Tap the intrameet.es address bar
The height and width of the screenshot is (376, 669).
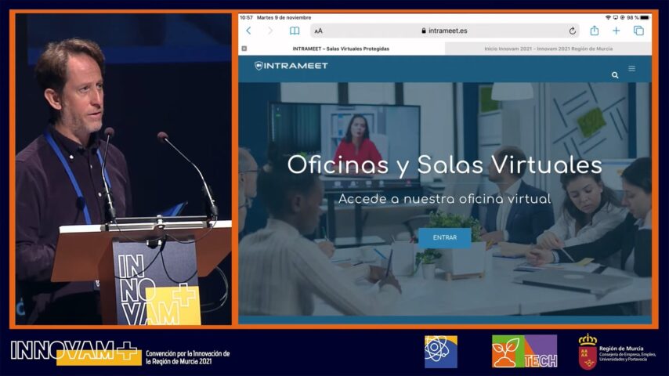(x=444, y=31)
